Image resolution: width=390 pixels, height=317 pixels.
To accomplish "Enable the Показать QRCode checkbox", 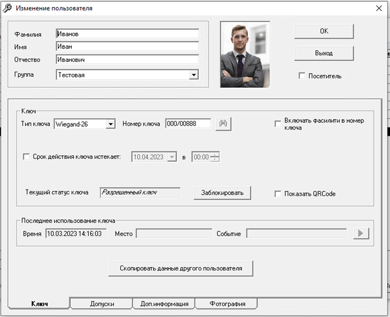I will [x=278, y=194].
